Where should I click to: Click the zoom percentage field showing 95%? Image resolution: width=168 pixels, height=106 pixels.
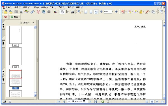(x=108, y=11)
